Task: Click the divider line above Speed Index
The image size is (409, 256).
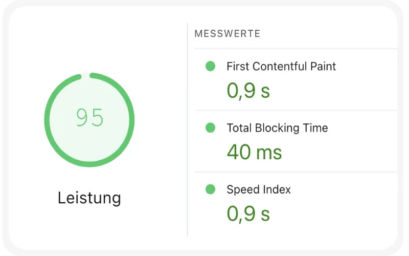Action: 296,172
